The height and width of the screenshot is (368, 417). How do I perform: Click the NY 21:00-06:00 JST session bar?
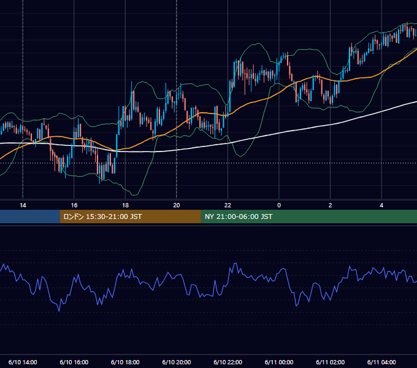[x=308, y=217]
